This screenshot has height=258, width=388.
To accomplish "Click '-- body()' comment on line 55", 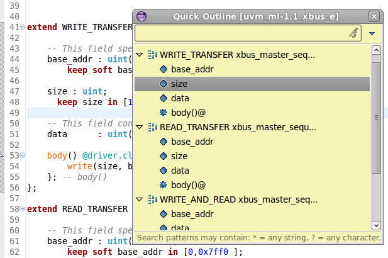I will point(85,177).
